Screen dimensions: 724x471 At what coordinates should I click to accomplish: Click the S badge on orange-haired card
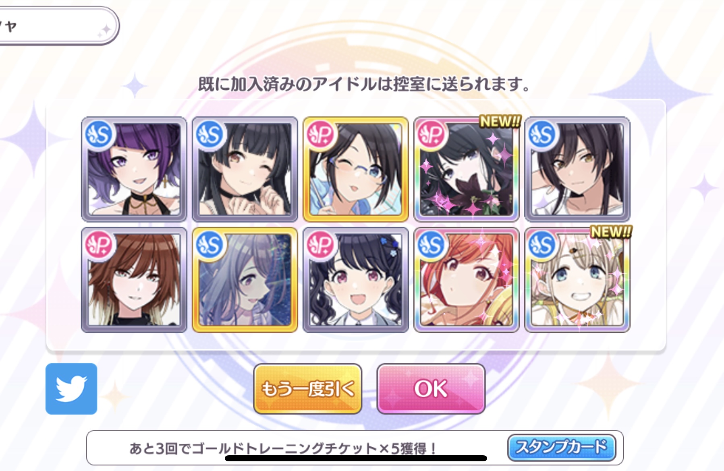(x=432, y=245)
